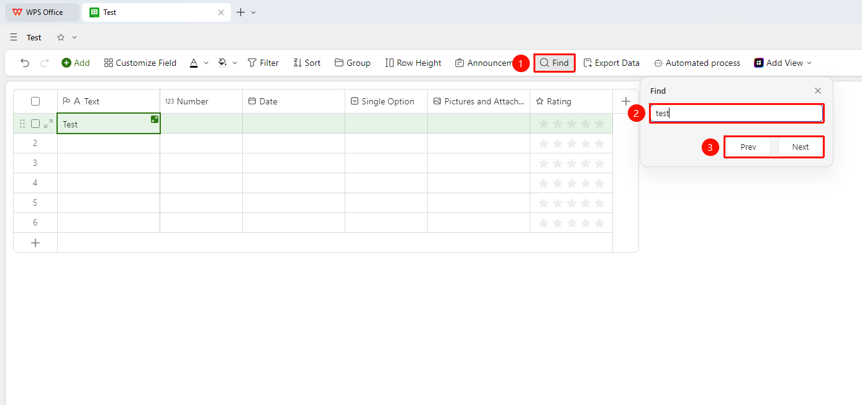Add a new row with plus icon
The image size is (862, 405).
point(35,243)
